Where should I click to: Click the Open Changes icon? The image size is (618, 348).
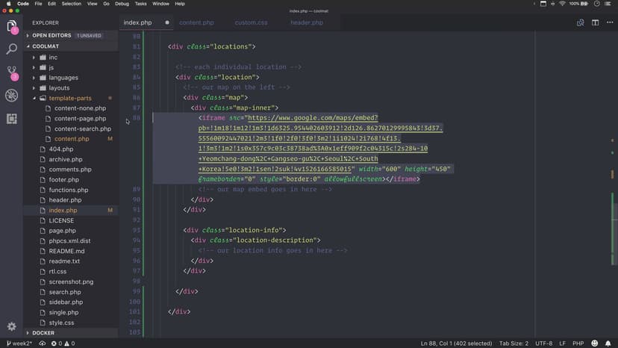click(x=580, y=22)
